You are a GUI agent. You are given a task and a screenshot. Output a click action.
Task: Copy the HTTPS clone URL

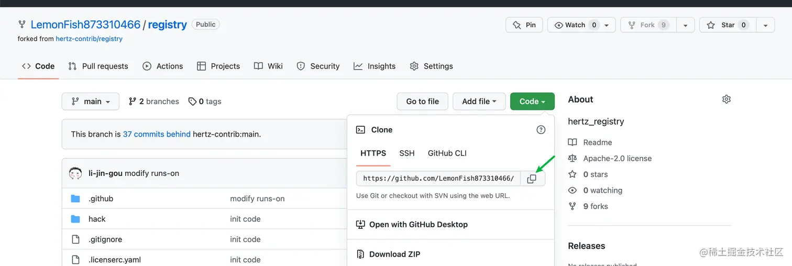(x=532, y=179)
